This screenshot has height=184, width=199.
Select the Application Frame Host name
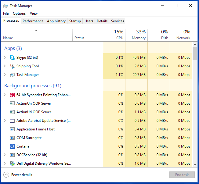point(35,129)
